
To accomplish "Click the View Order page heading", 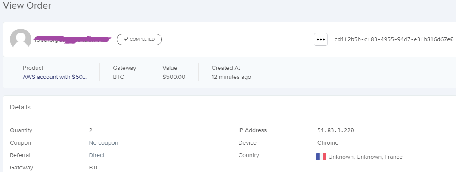I will click(27, 6).
